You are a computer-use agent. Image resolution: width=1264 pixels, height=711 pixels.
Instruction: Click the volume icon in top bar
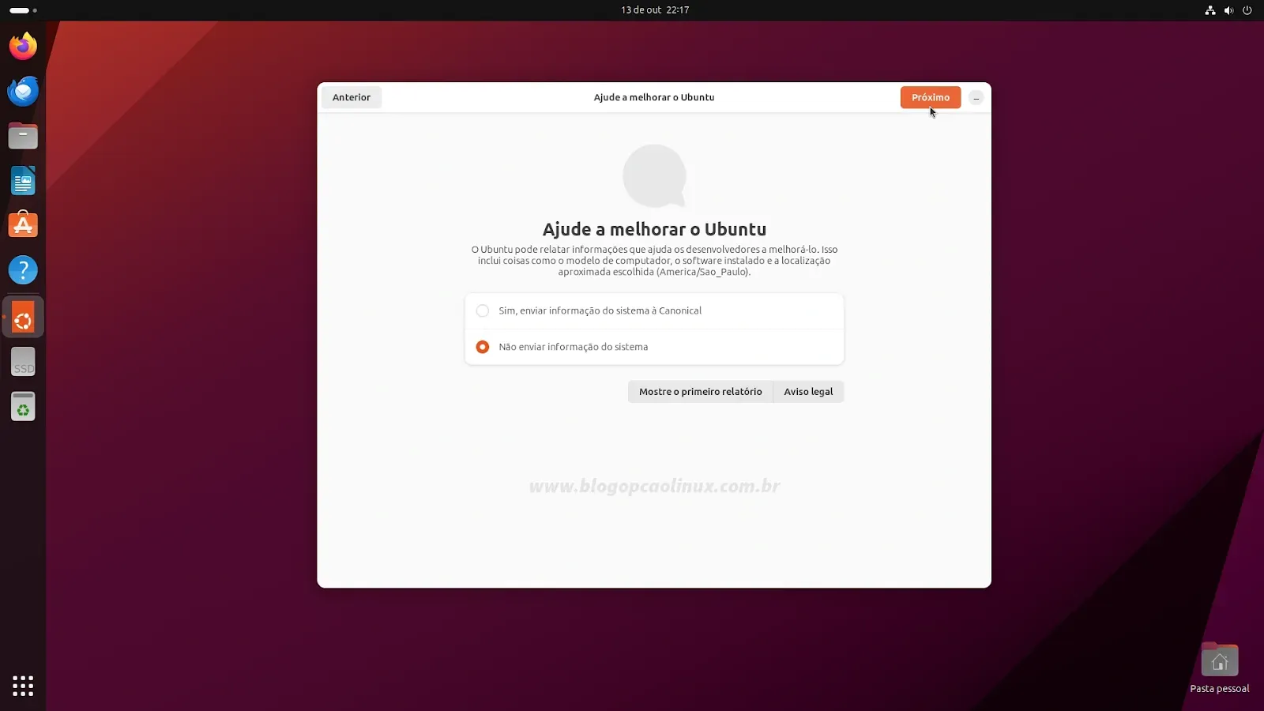point(1228,10)
